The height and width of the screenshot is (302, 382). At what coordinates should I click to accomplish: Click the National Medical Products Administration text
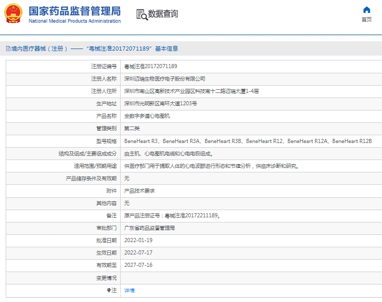click(x=75, y=21)
